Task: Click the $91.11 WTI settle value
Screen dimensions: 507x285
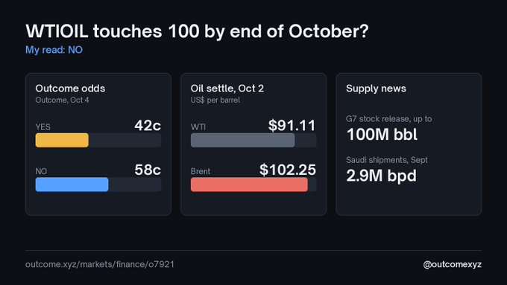Action: pyautogui.click(x=292, y=125)
